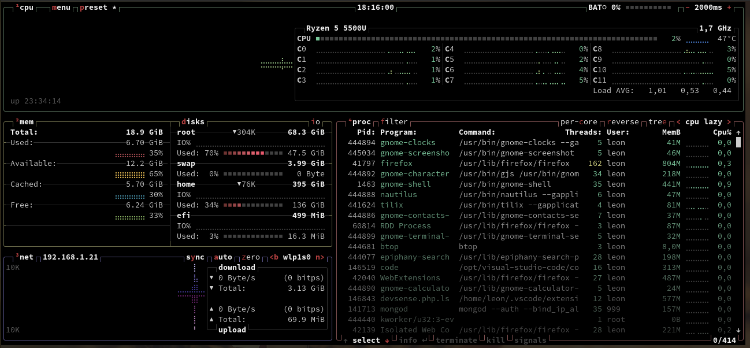Select the kworker/u32:3-ev process row

(x=540, y=320)
